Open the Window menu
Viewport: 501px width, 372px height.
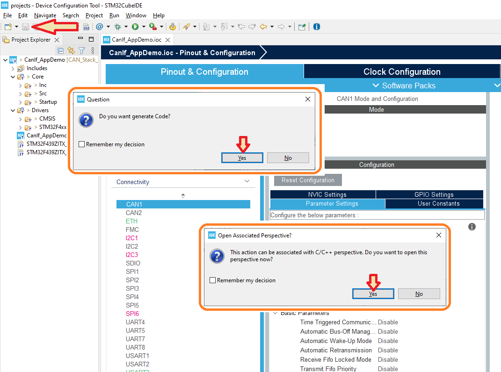pos(136,15)
